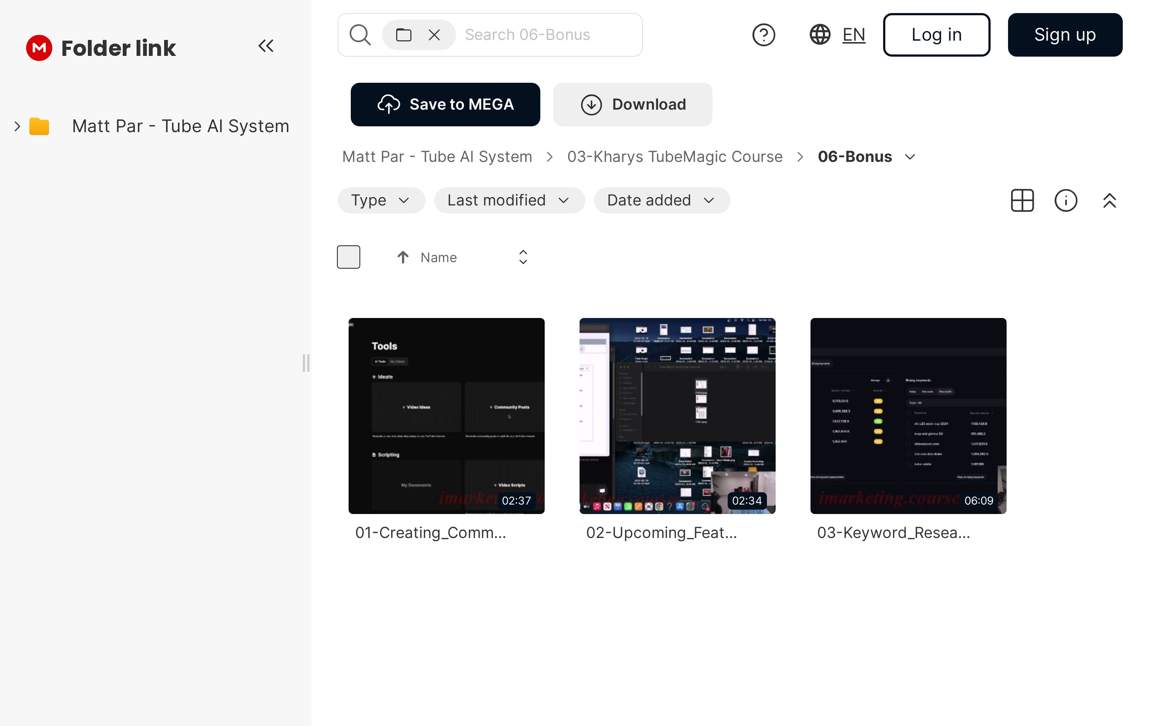The width and height of the screenshot is (1162, 726).
Task: Tick the select-all checkbox
Action: coord(349,257)
